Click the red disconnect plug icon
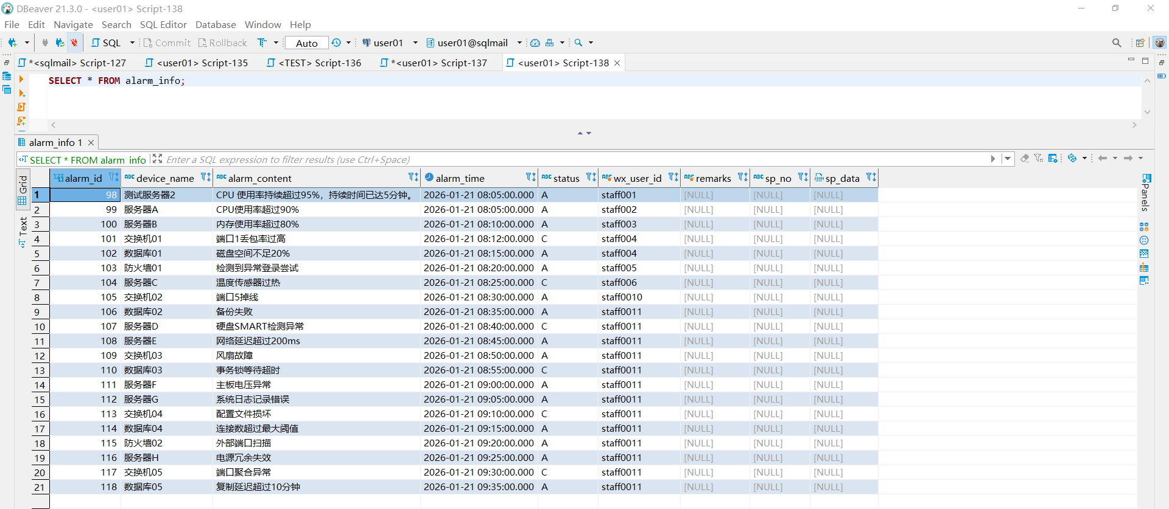1169x509 pixels. coord(74,43)
